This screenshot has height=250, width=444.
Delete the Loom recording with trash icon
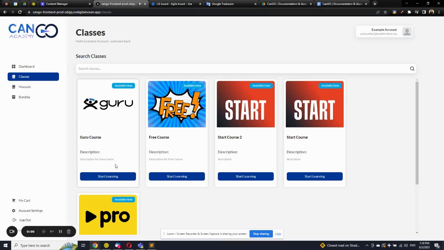click(69, 232)
